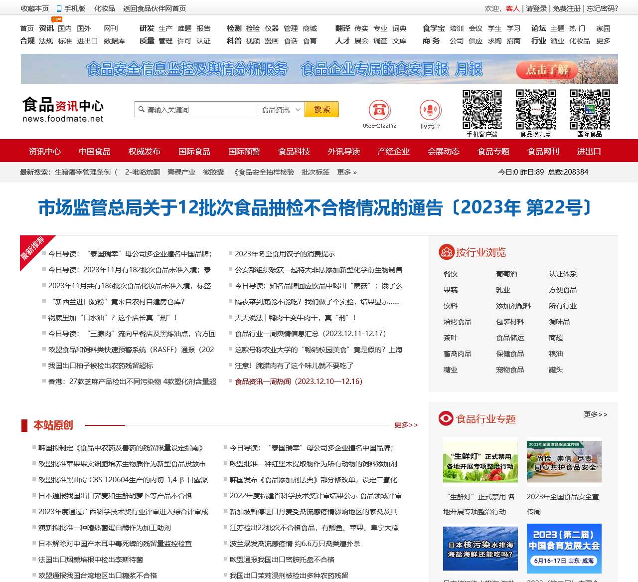Click the 食品行业专题 eye icon
Image resolution: width=638 pixels, height=582 pixels.
point(446,418)
